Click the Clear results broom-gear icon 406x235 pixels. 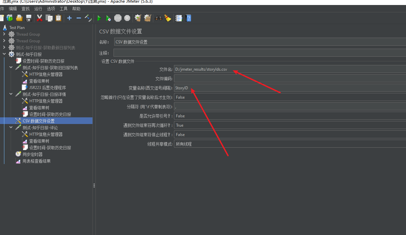coord(138,18)
